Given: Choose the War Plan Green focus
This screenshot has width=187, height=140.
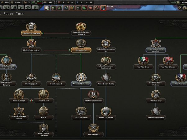Looking at the screenshot, I should tap(143, 67).
